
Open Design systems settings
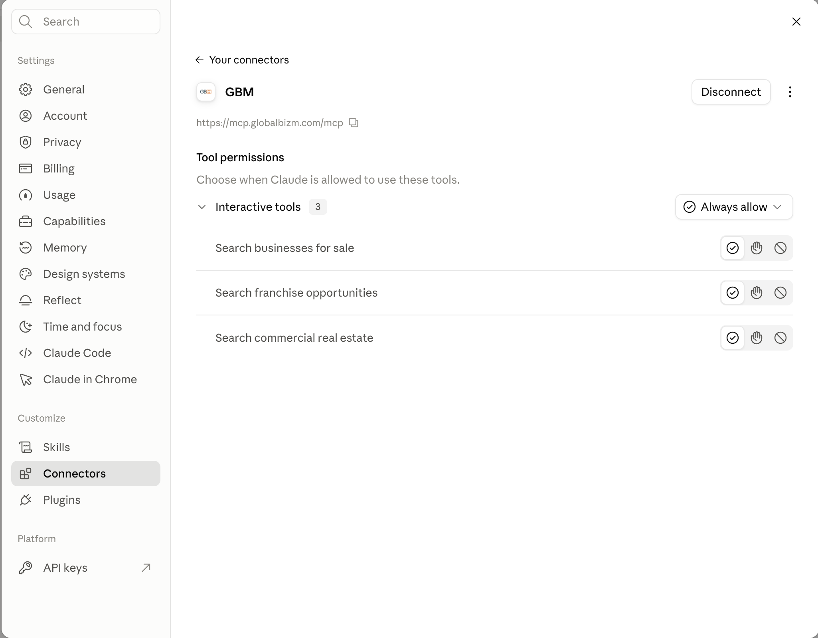coord(86,274)
